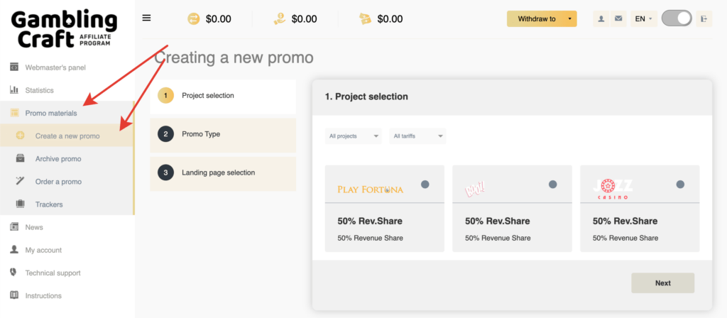The image size is (727, 318).
Task: Open the All projects dropdown
Action: [x=354, y=136]
